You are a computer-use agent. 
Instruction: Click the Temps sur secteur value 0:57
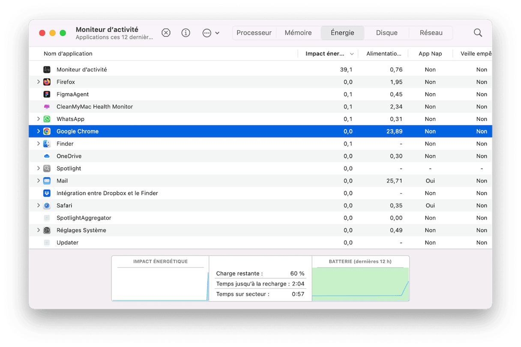coord(298,294)
